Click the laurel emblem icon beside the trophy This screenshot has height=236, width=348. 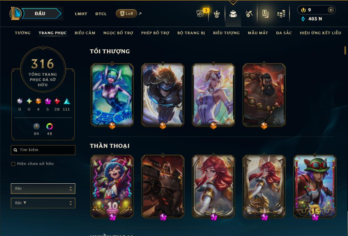pos(217,14)
